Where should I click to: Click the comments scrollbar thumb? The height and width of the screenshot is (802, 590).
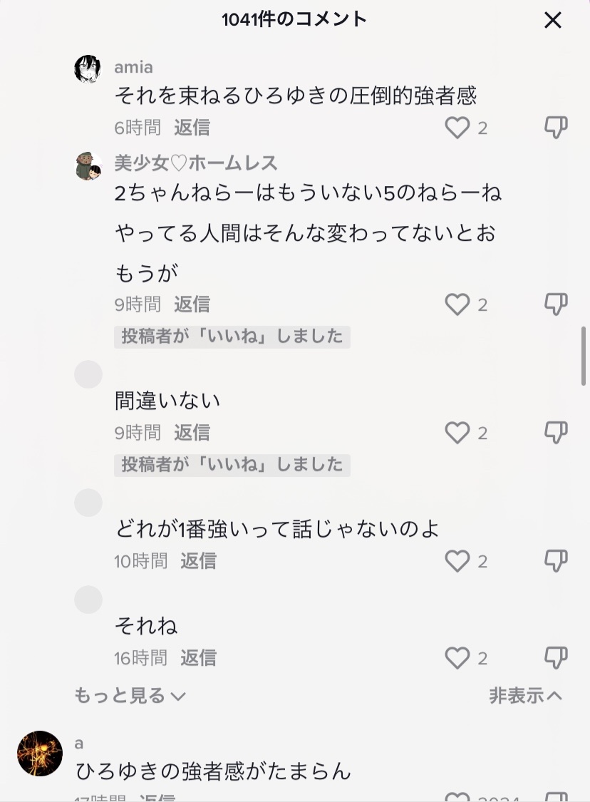tap(584, 356)
